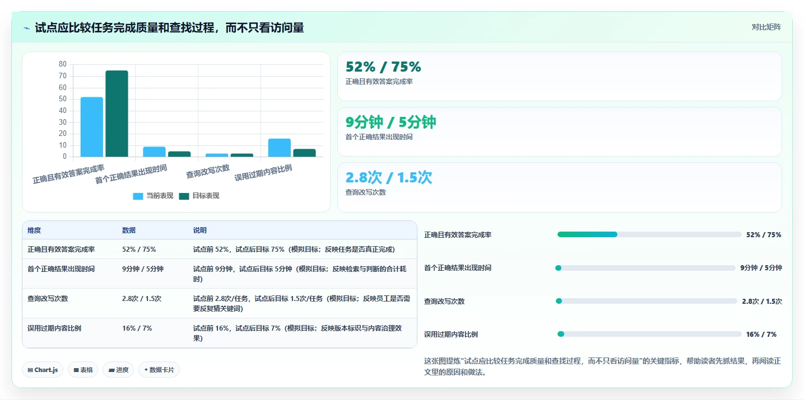Select the 表格 tag chip
Image resolution: width=804 pixels, height=400 pixels.
(x=83, y=370)
